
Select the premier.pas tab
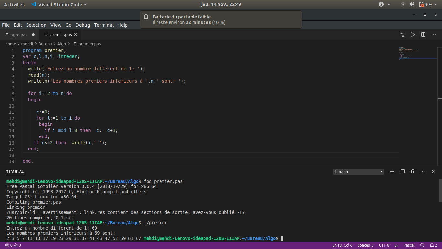click(x=60, y=35)
